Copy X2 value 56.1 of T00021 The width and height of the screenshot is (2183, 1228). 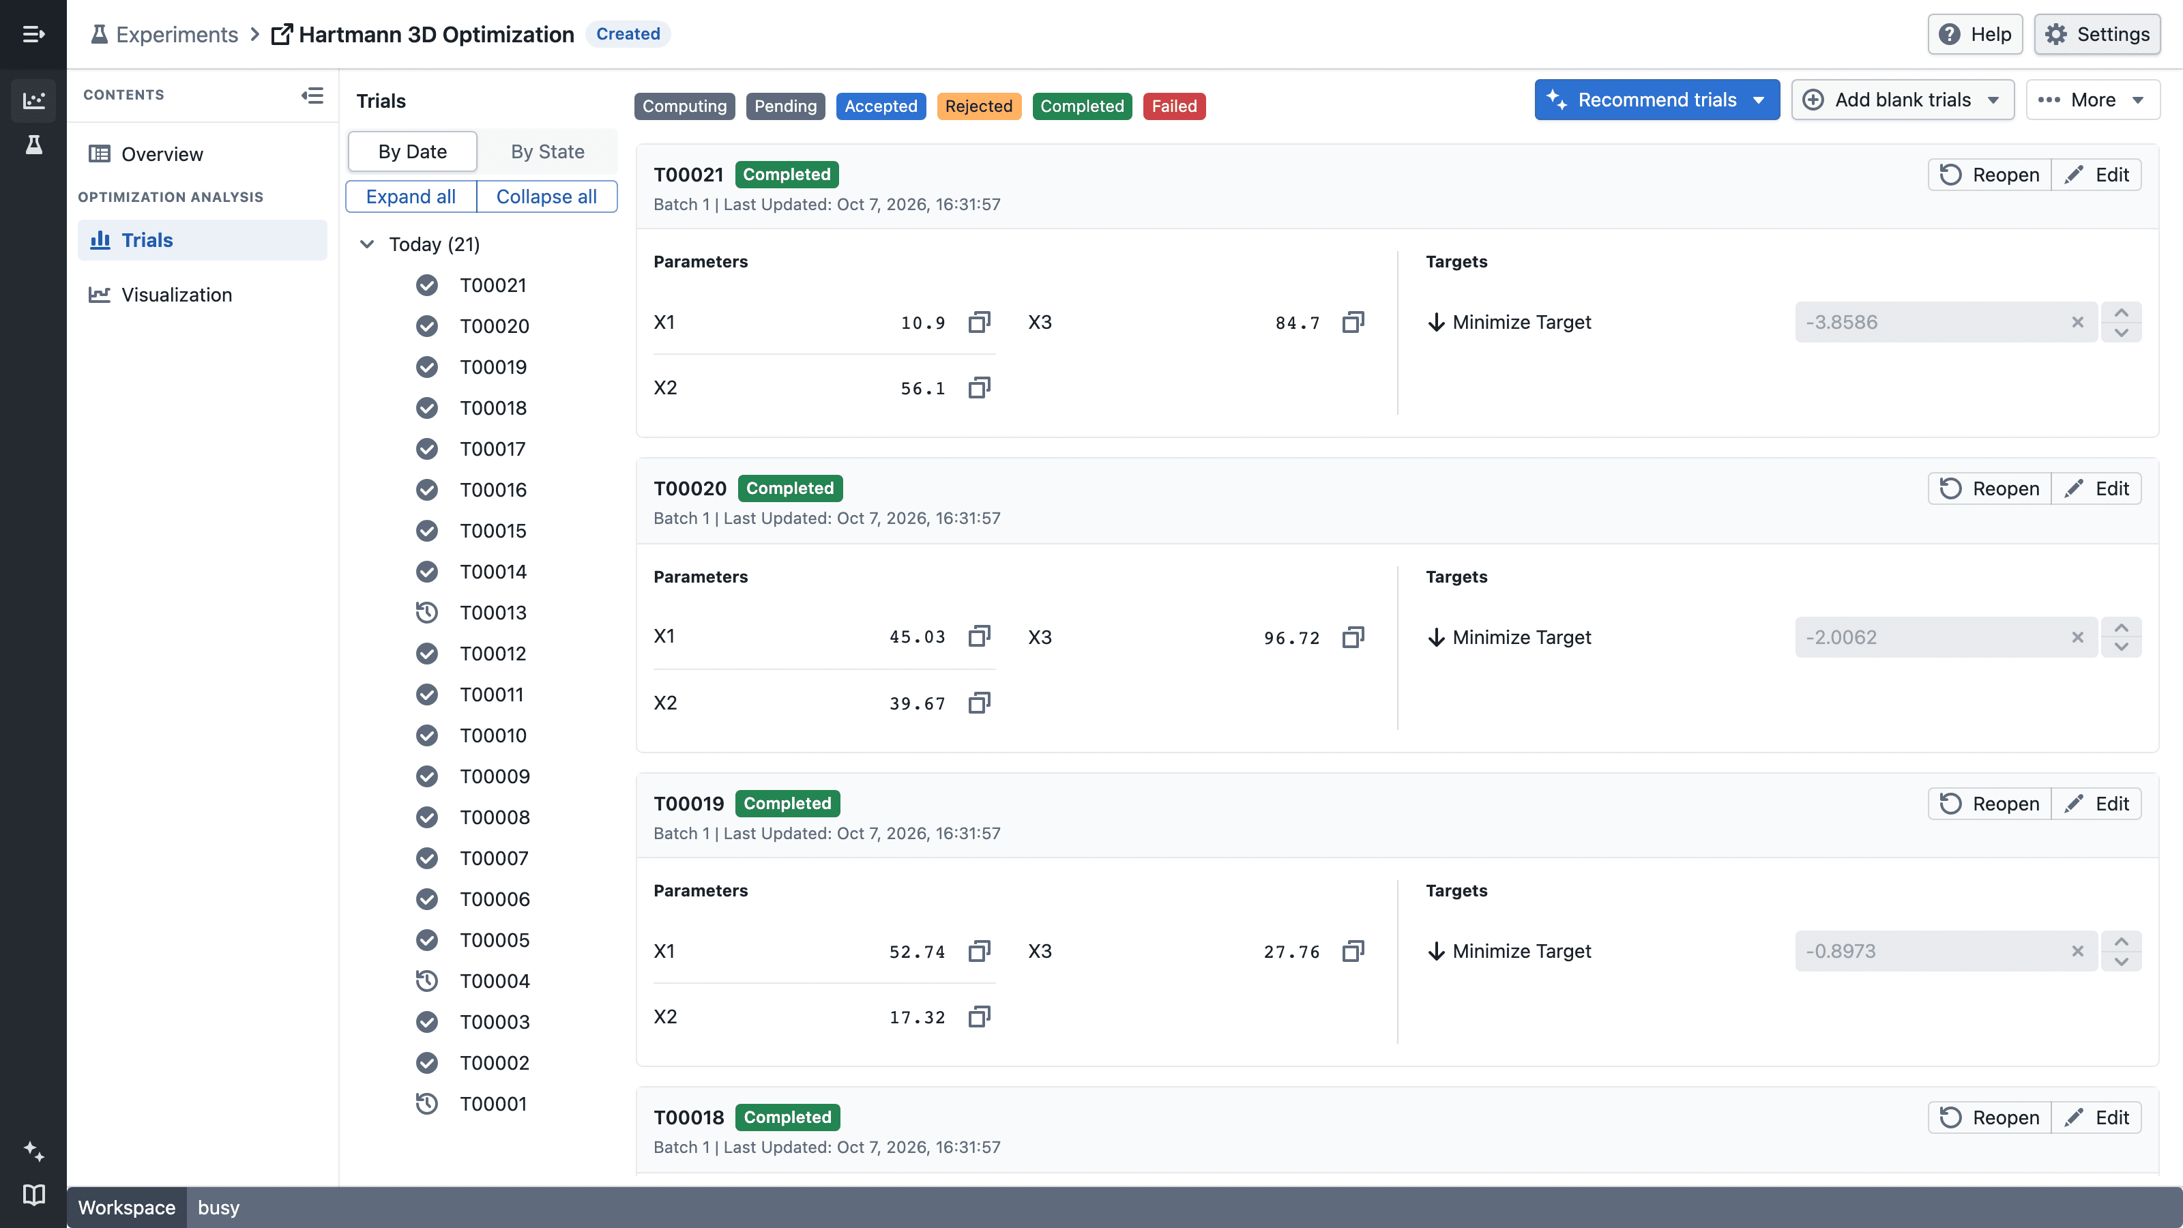tap(979, 388)
